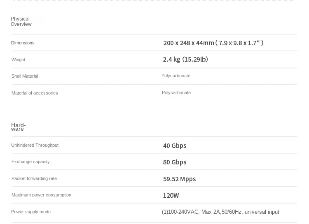Click the Weight row label
The height and width of the screenshot is (224, 309).
tap(18, 60)
